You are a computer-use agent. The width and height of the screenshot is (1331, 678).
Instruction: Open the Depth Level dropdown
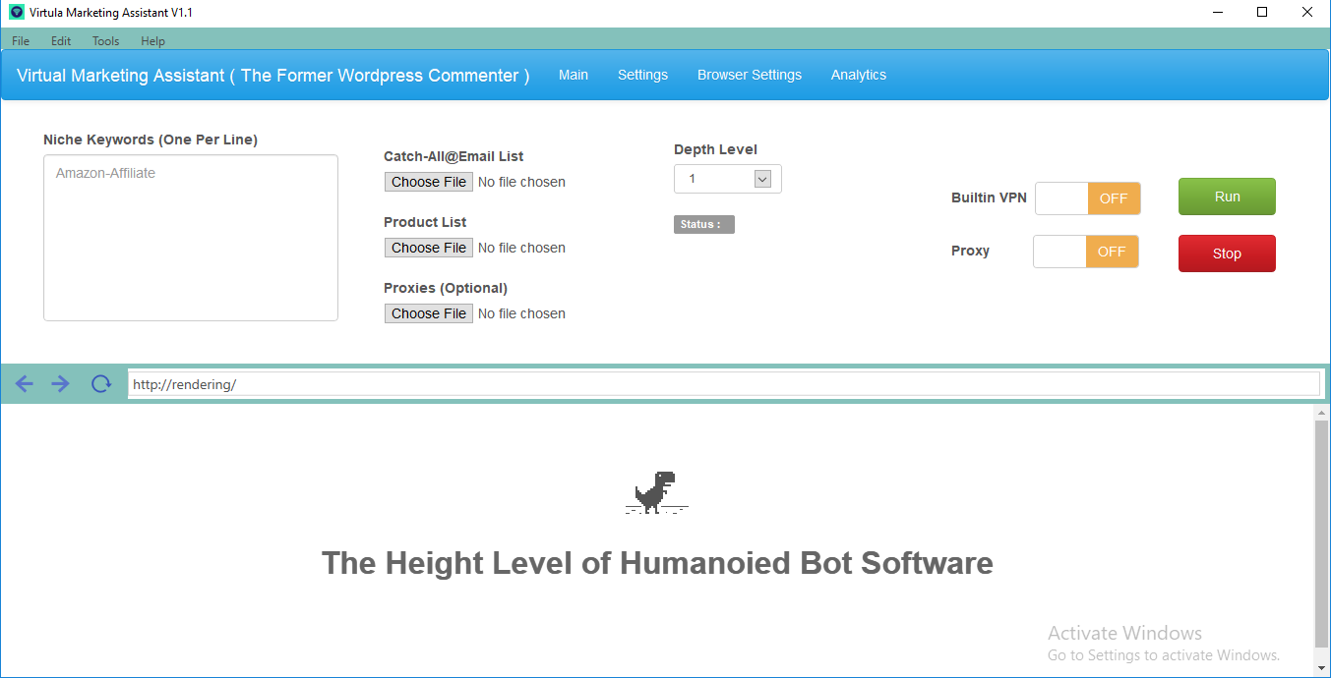coord(762,178)
